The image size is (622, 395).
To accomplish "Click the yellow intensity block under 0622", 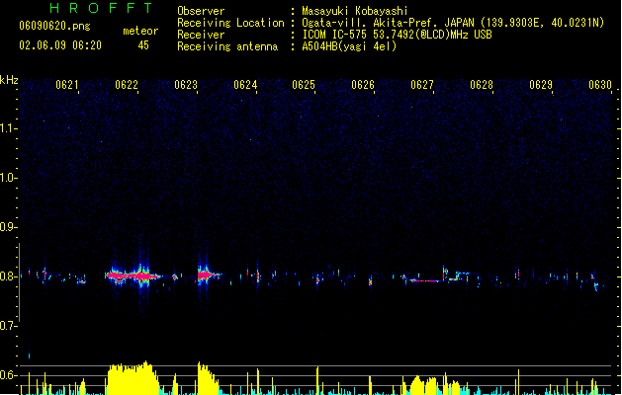I will pos(133,378).
